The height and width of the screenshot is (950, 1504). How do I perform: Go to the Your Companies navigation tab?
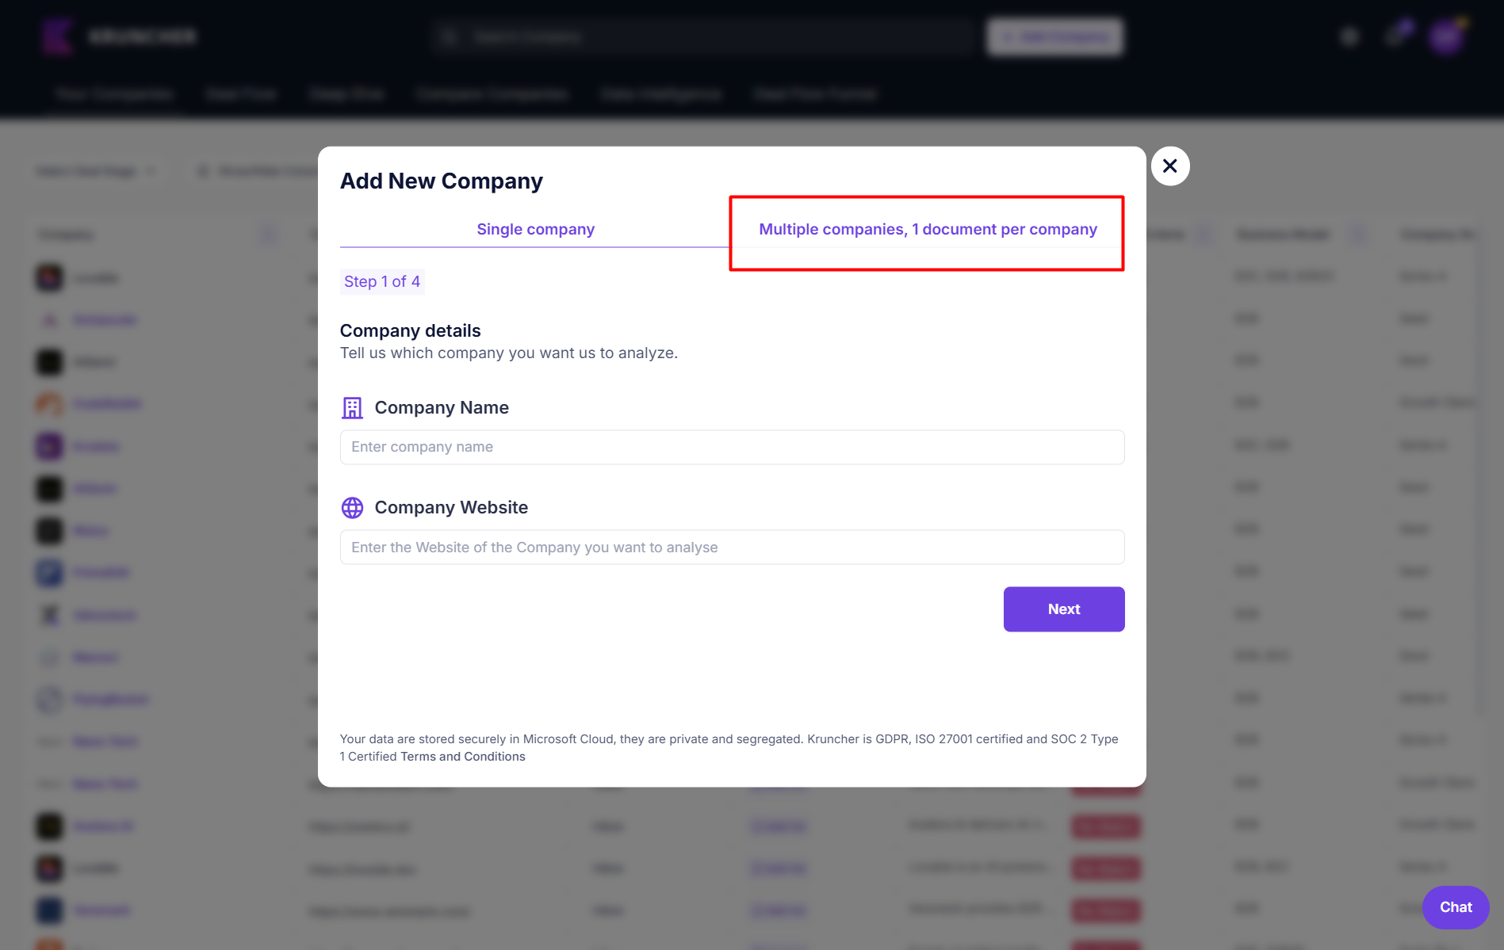pyautogui.click(x=114, y=94)
